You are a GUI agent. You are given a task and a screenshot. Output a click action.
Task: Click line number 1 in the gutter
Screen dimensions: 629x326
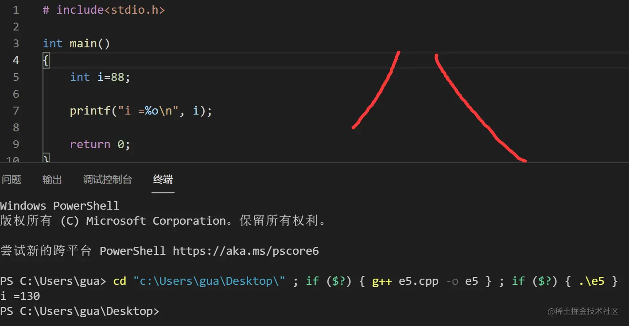pyautogui.click(x=16, y=10)
